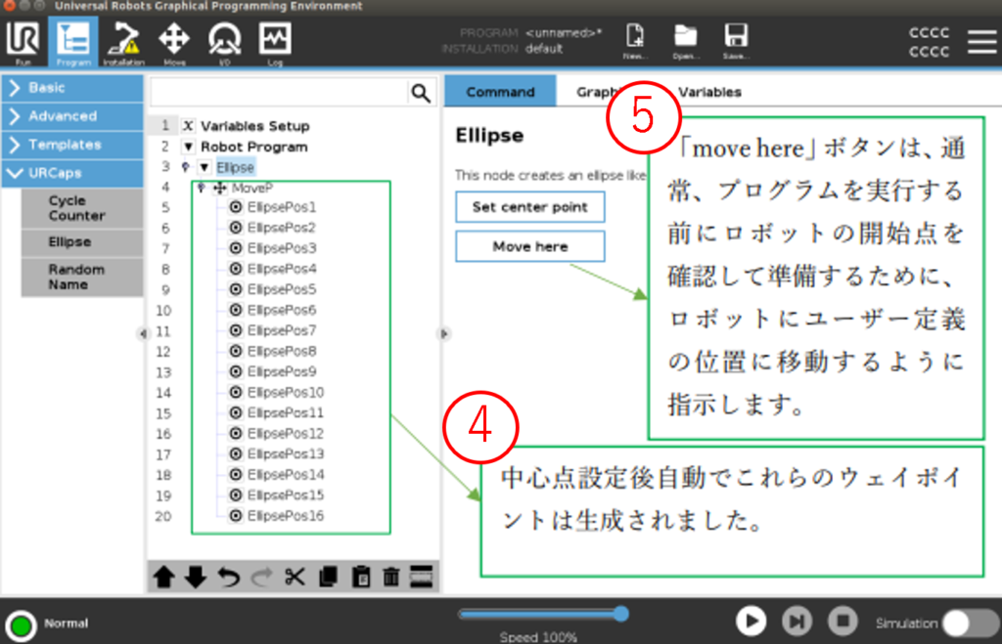Step the program forward

coord(797,621)
